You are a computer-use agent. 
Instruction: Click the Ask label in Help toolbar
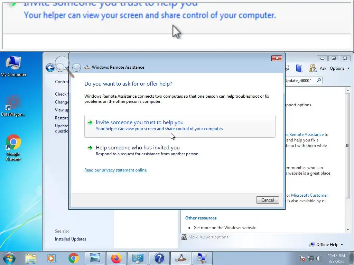(x=323, y=68)
